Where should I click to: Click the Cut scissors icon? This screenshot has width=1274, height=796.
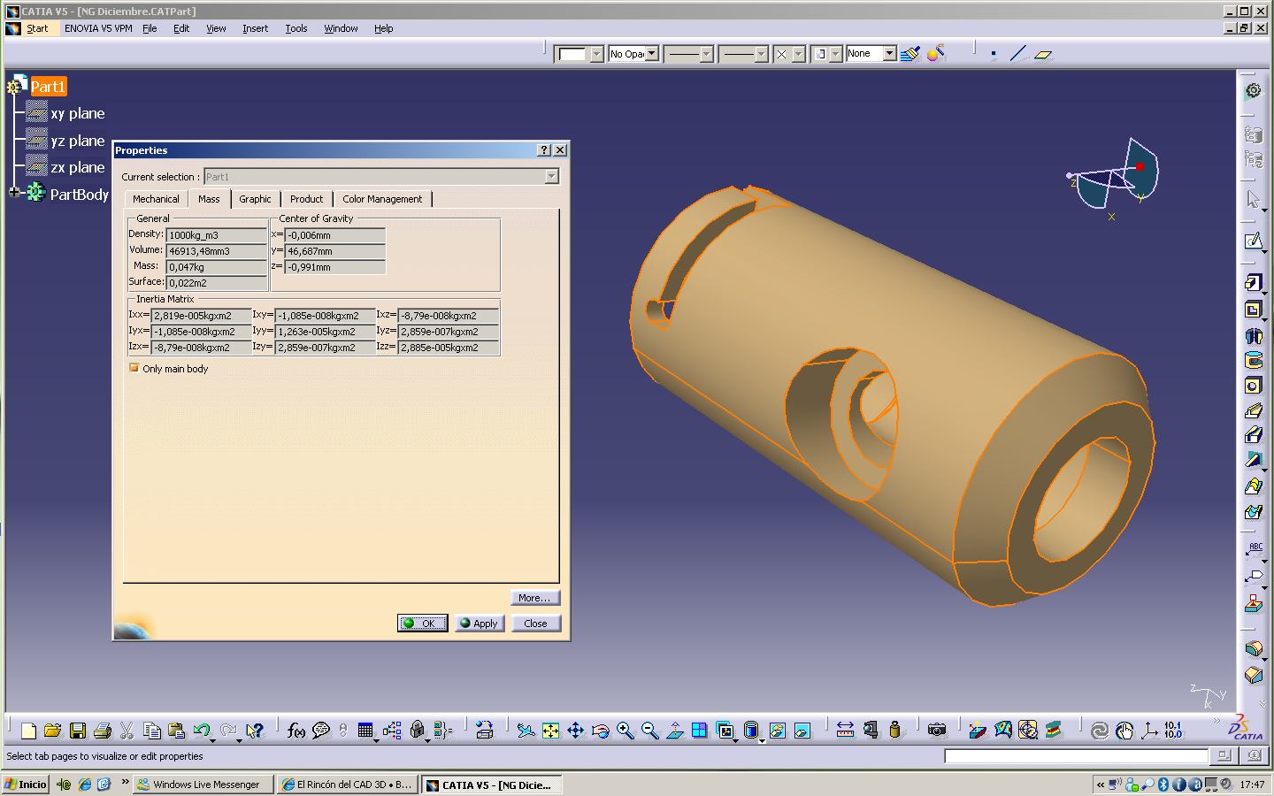point(127,731)
